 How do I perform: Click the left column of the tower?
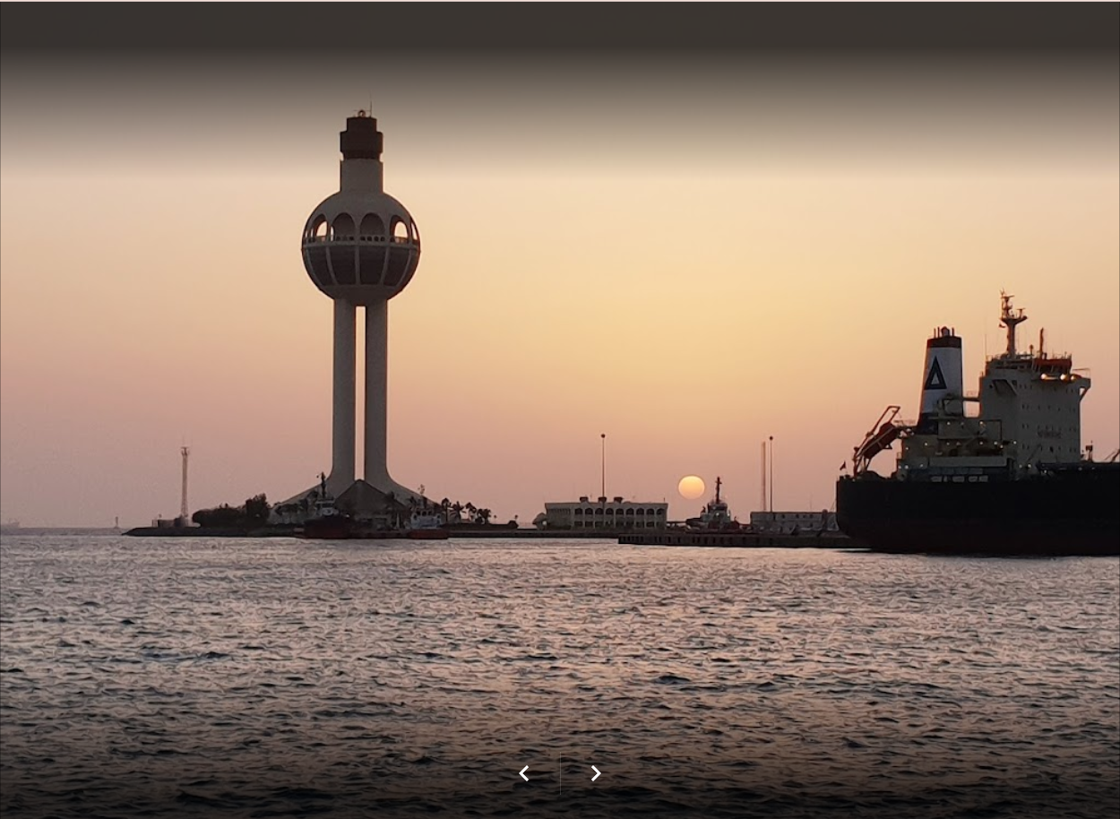click(343, 394)
